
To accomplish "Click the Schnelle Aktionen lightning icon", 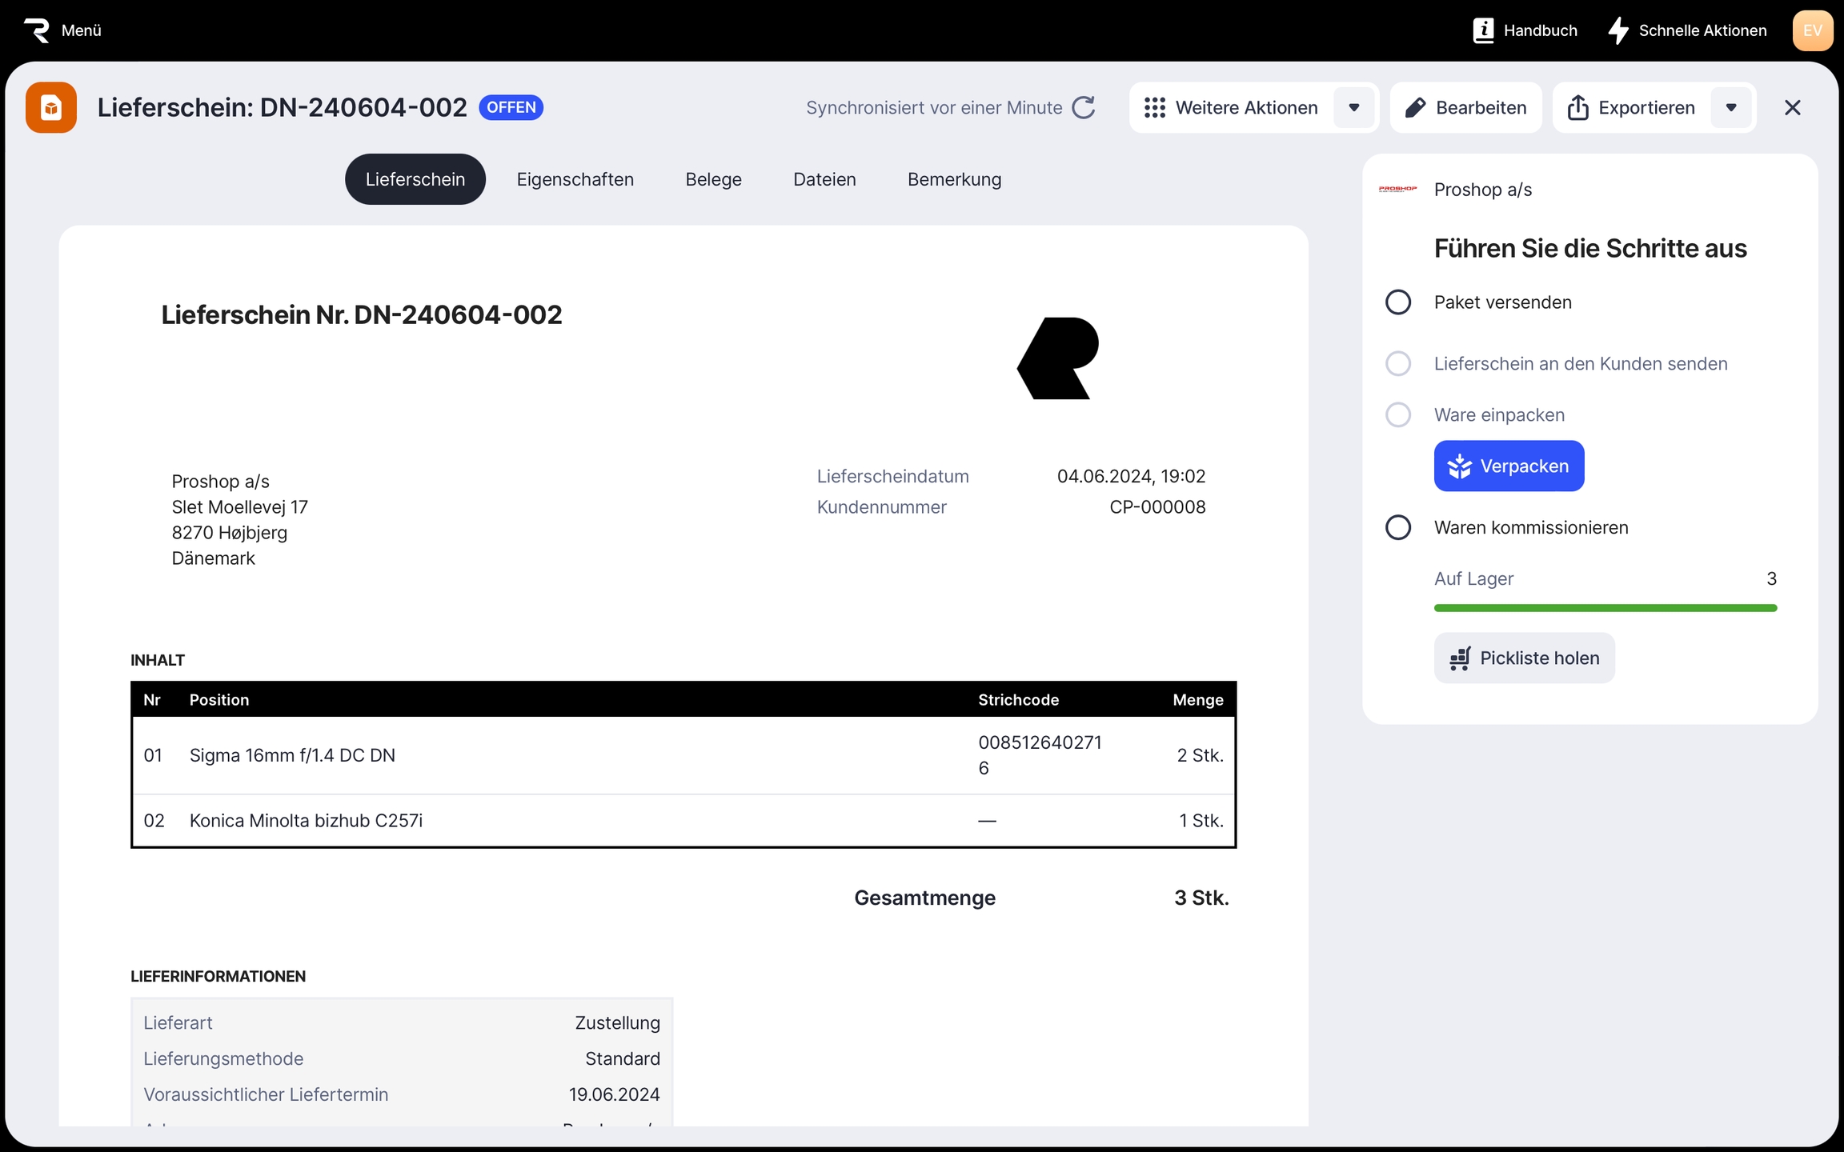I will [1618, 30].
